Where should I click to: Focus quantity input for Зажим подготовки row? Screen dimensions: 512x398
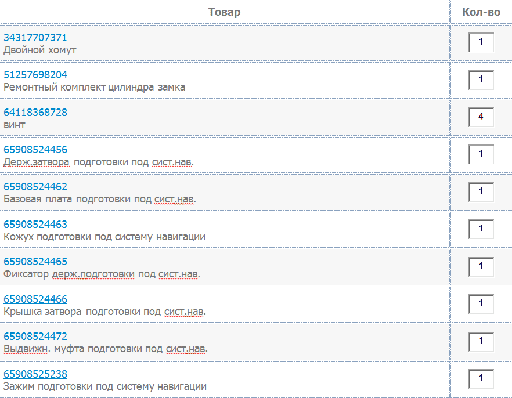point(481,379)
